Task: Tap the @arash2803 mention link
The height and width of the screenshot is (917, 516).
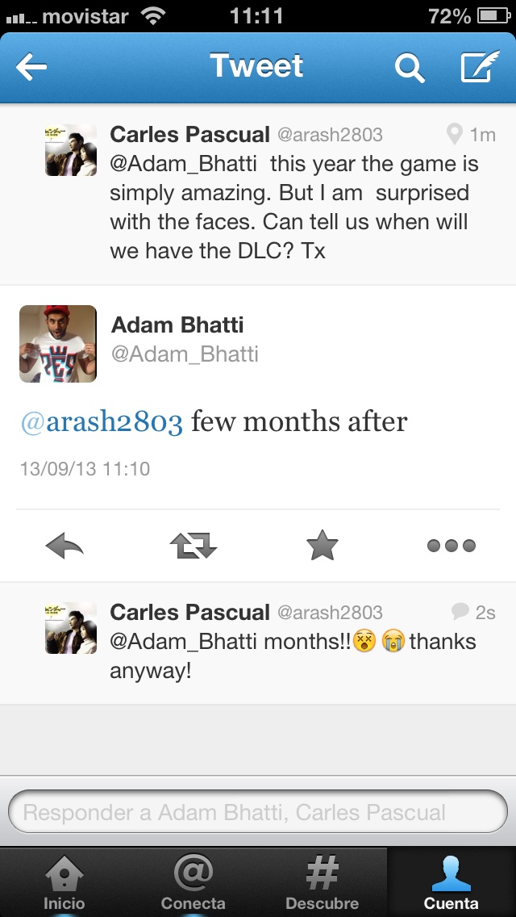Action: click(102, 421)
